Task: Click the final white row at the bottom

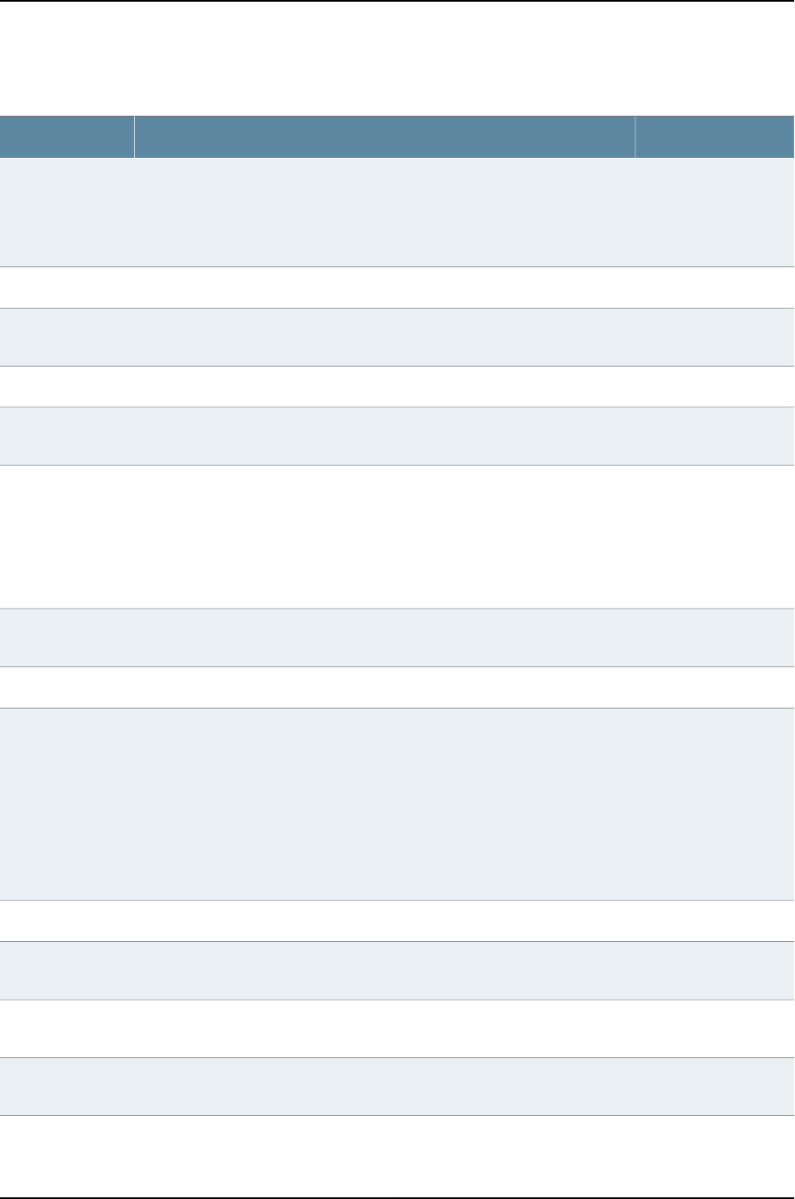Action: [x=397, y=1154]
